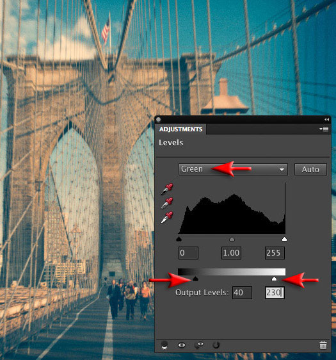The height and width of the screenshot is (360, 336).
Task: Select the input midtone gamma slider
Action: pyautogui.click(x=232, y=239)
